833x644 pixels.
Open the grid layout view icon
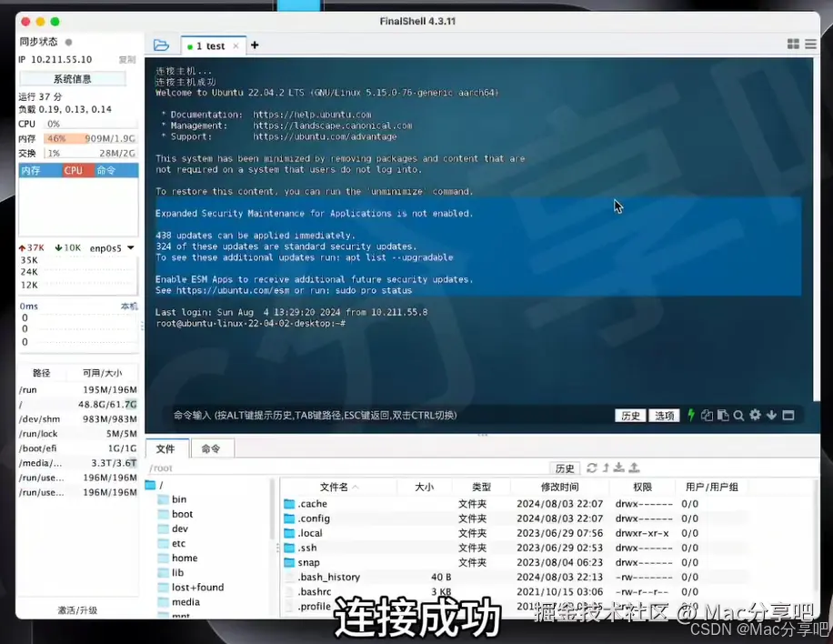[793, 44]
